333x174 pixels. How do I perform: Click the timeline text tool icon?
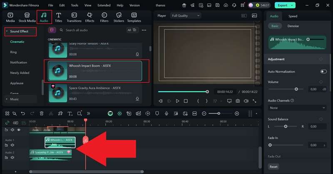tap(70, 114)
